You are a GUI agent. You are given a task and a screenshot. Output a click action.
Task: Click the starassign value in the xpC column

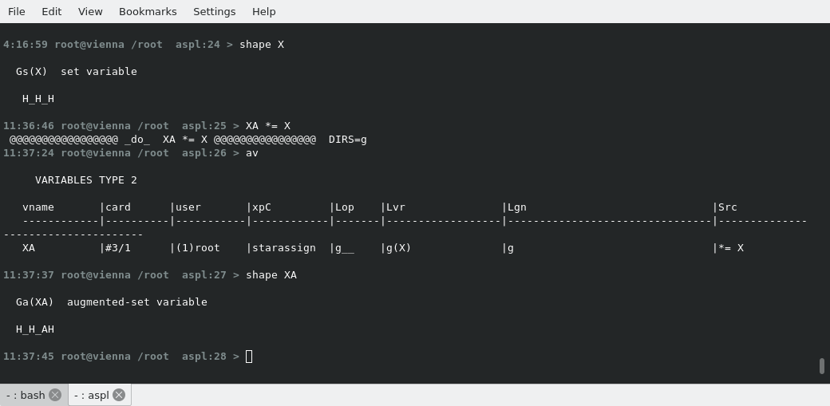(284, 248)
